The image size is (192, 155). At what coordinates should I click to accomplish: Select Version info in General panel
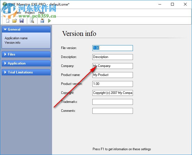click(13, 43)
